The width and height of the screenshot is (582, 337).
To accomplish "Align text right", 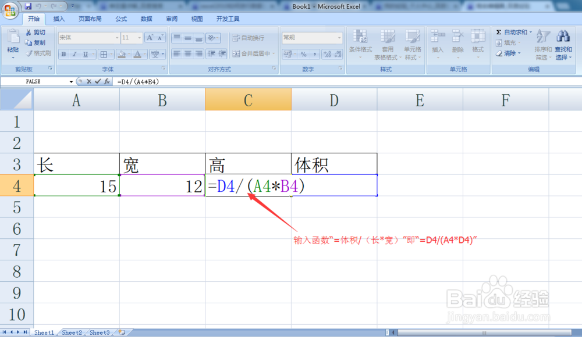I will pos(199,54).
